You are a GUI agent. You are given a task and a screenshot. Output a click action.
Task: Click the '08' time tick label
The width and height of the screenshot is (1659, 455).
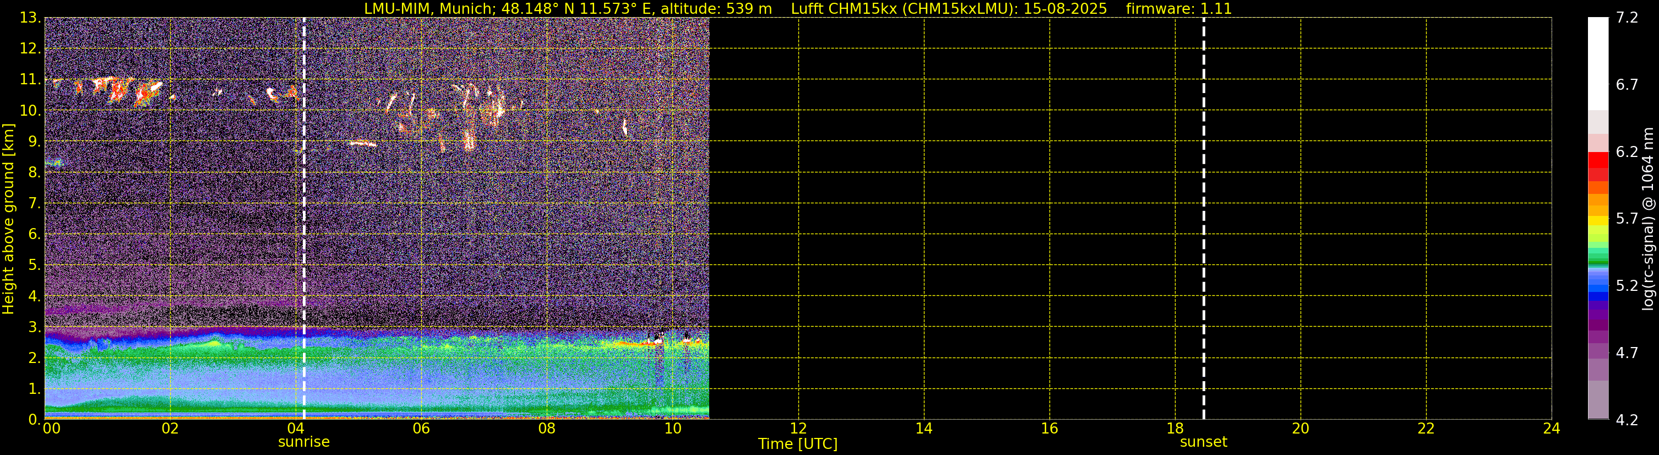click(x=547, y=429)
